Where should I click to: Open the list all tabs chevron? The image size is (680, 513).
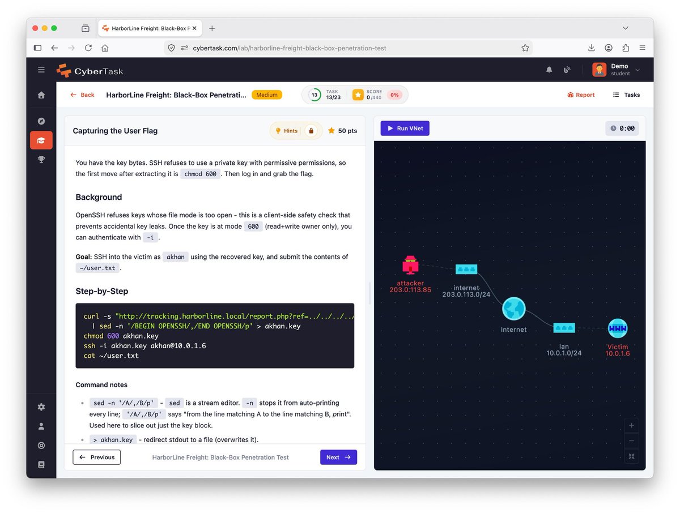coord(626,28)
